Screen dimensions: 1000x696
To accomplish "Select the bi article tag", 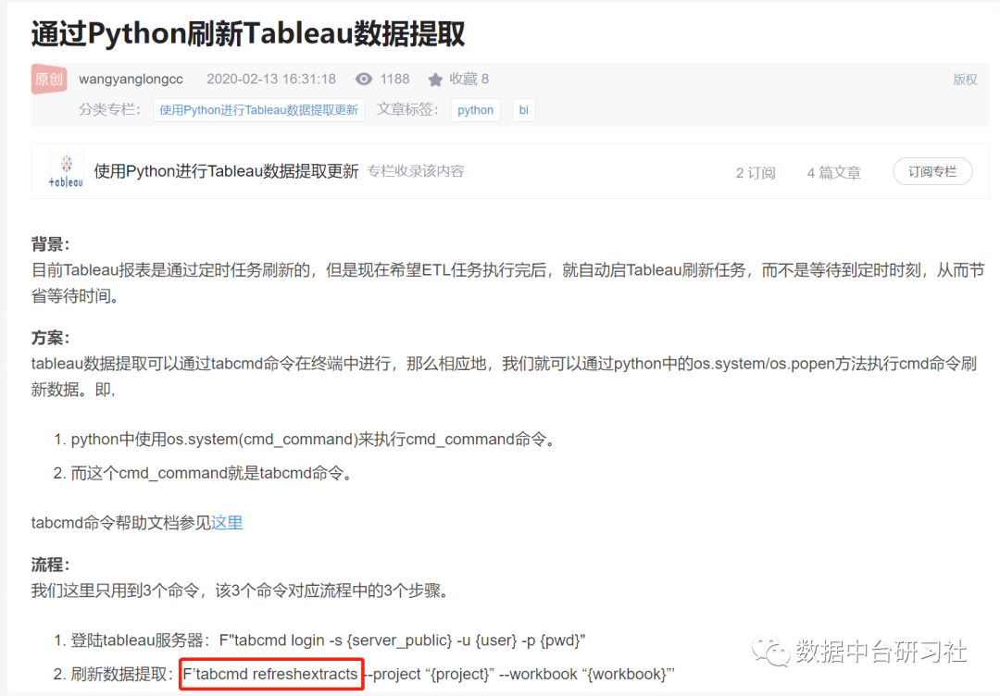I will 523,109.
